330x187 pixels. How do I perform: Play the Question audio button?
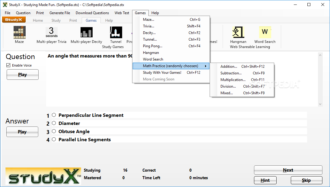point(23,75)
